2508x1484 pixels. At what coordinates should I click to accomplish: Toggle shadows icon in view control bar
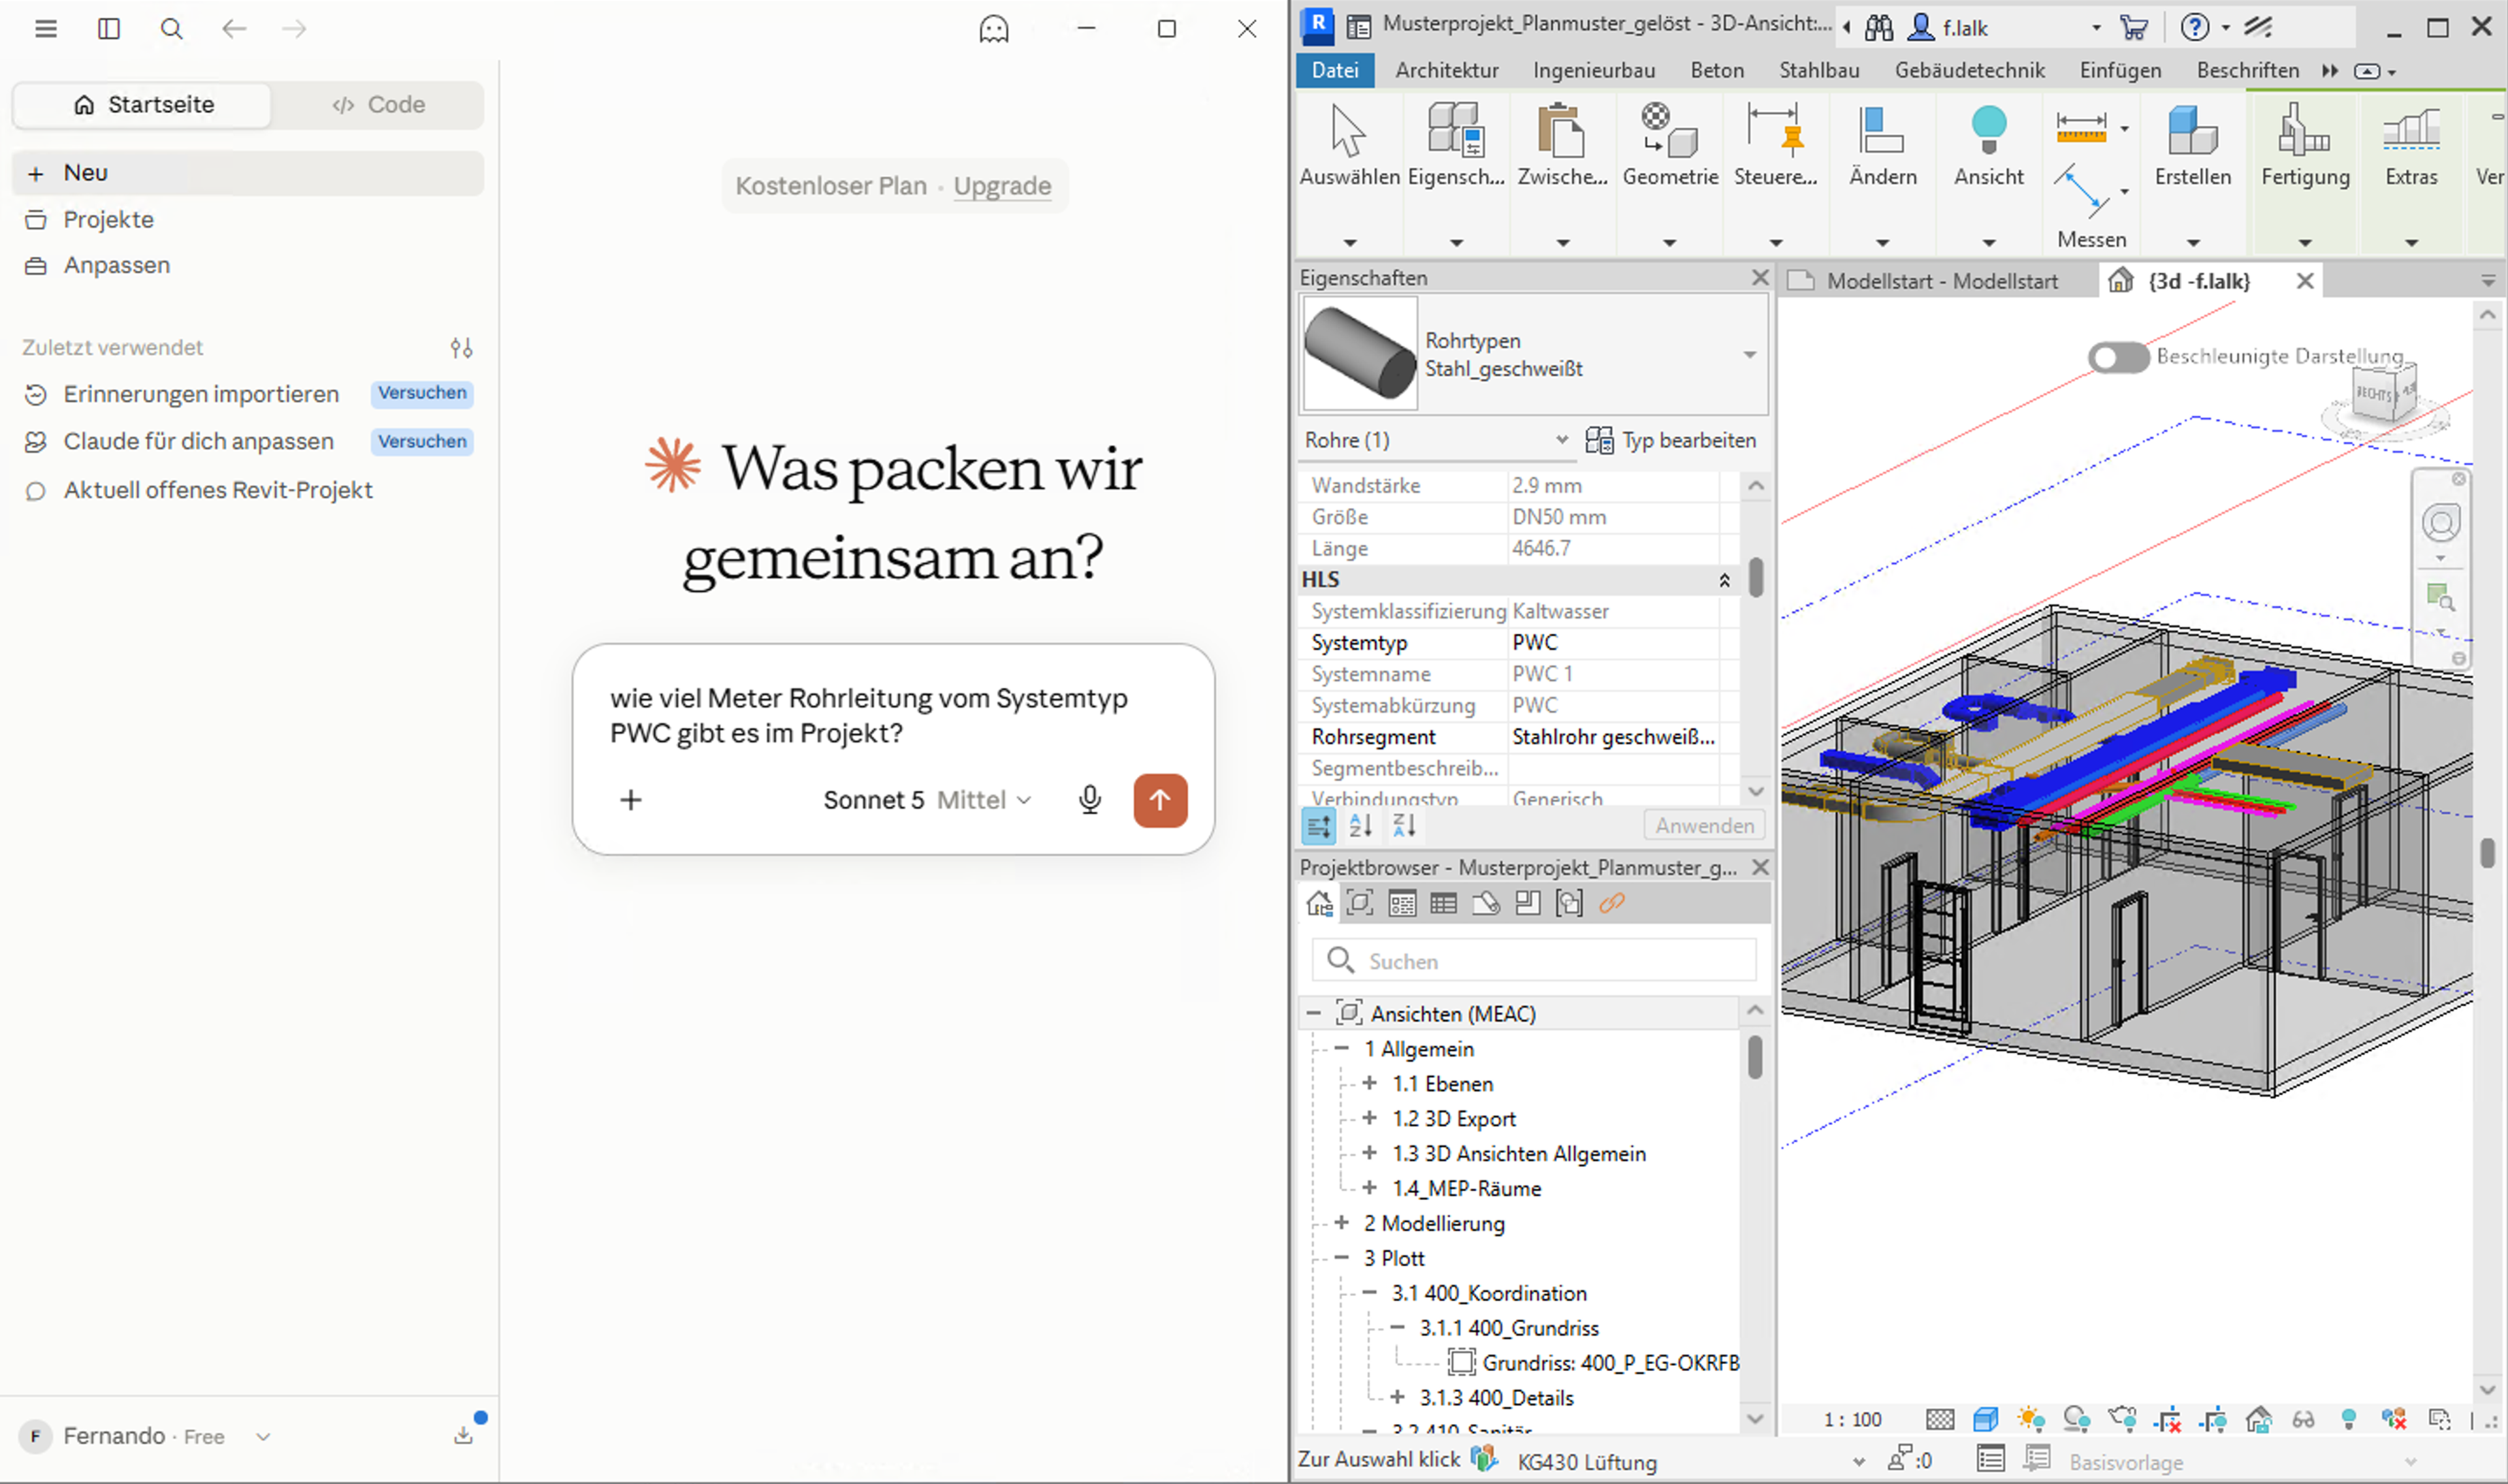2076,1420
